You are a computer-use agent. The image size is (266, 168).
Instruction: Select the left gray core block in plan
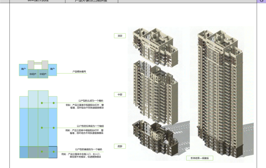coord(31,65)
